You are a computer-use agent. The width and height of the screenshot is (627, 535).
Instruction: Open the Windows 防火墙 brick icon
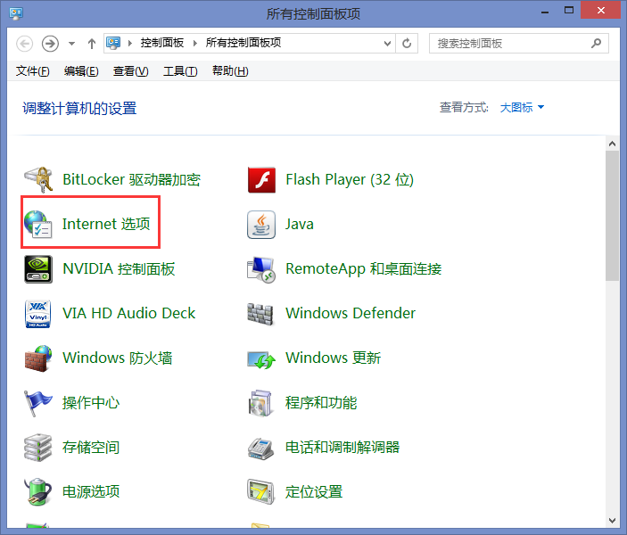38,358
